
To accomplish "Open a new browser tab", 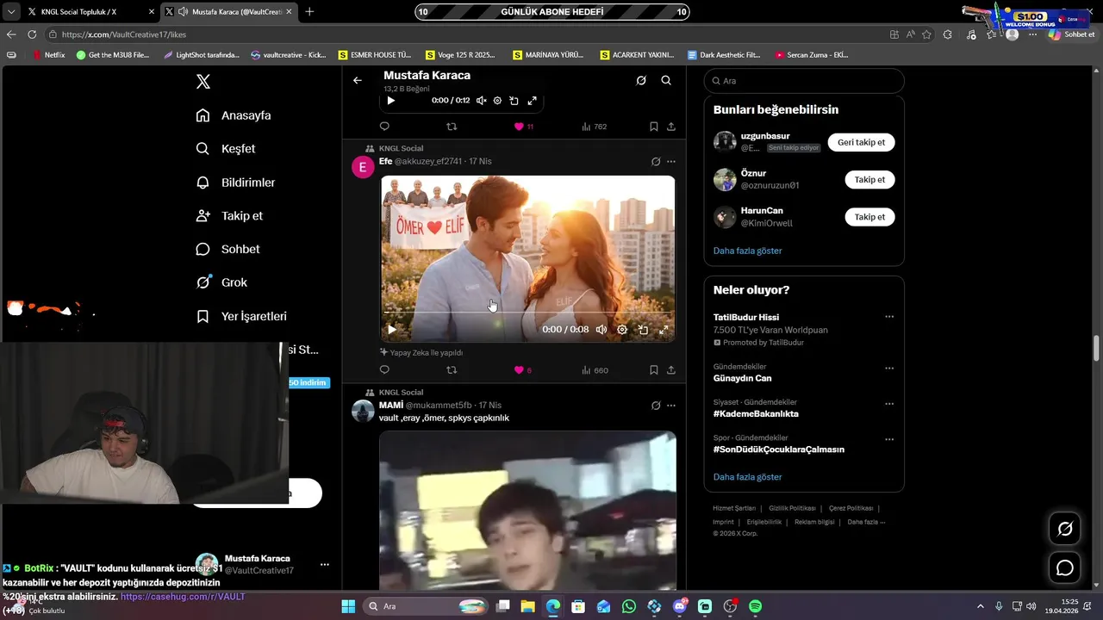I will pos(309,12).
